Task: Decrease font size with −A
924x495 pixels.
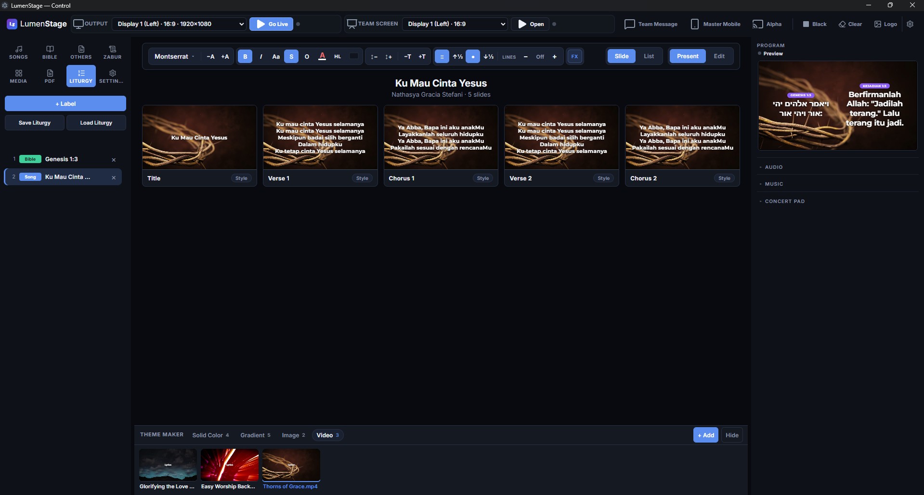Action: click(x=210, y=56)
